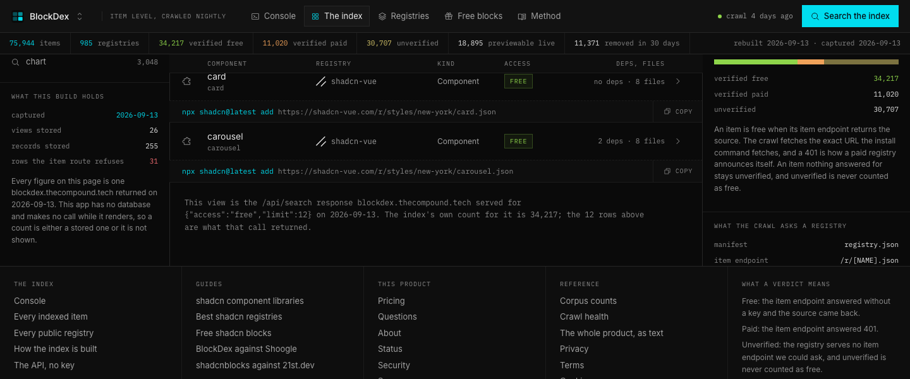Click the olive unverified bar segment

[861, 62]
